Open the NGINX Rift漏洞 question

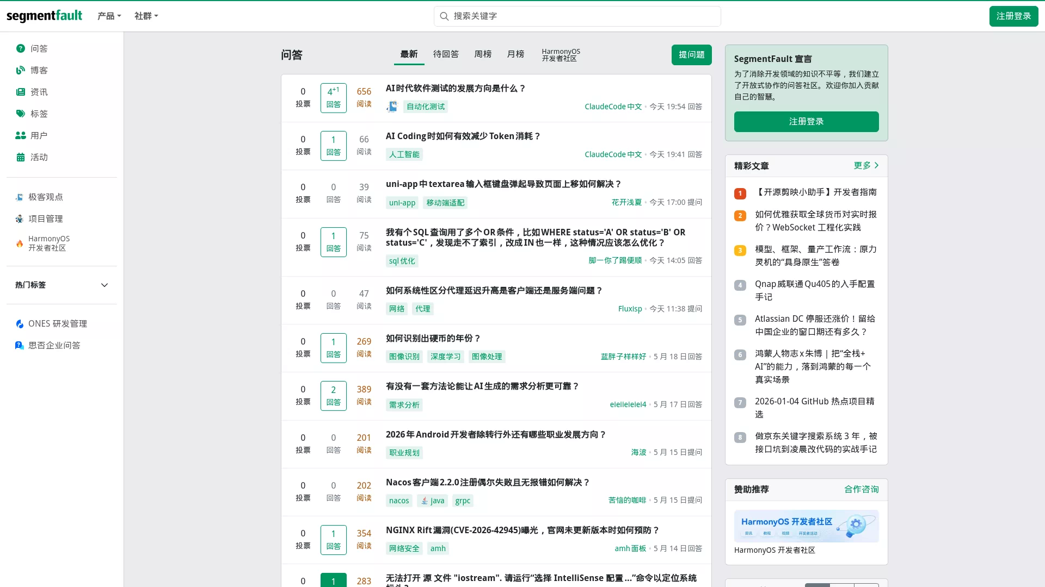[522, 530]
